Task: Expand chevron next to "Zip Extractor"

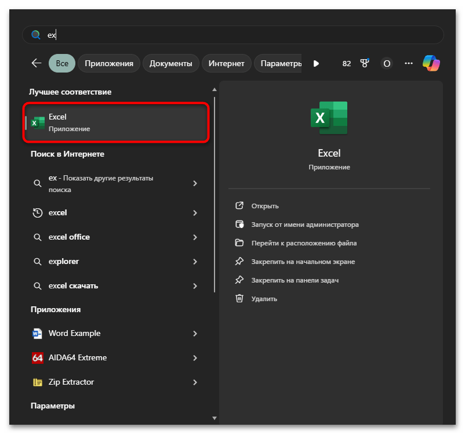Action: click(x=195, y=382)
